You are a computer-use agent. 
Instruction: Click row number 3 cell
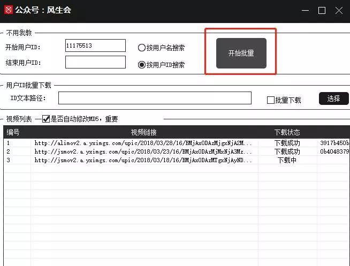[x=8, y=160]
